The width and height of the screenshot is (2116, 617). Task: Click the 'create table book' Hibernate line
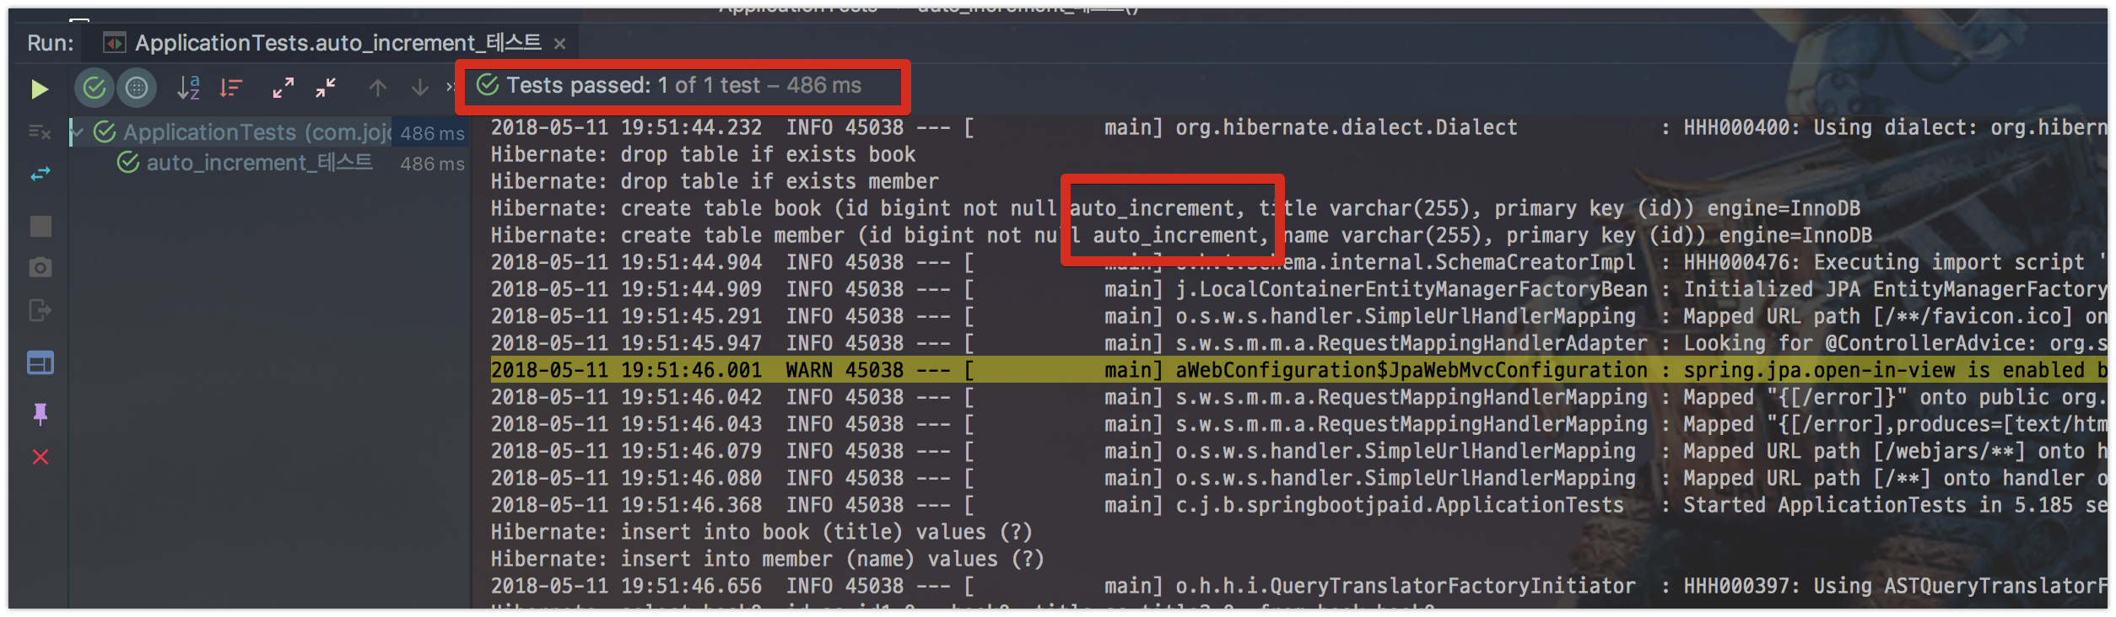1175,208
